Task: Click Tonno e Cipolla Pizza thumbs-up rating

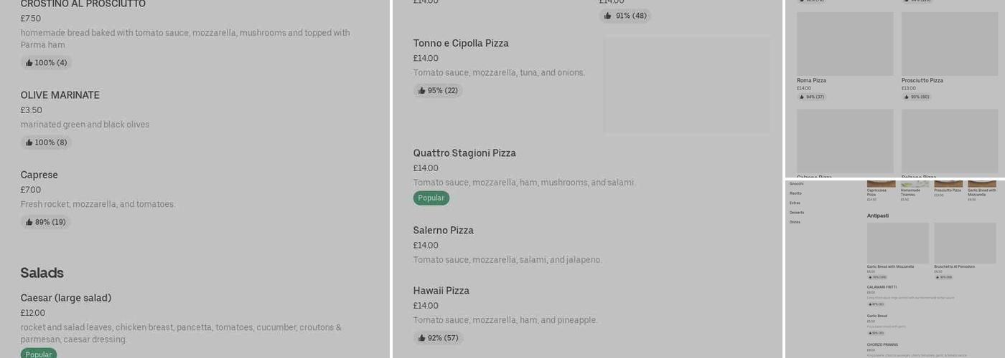Action: tap(438, 91)
